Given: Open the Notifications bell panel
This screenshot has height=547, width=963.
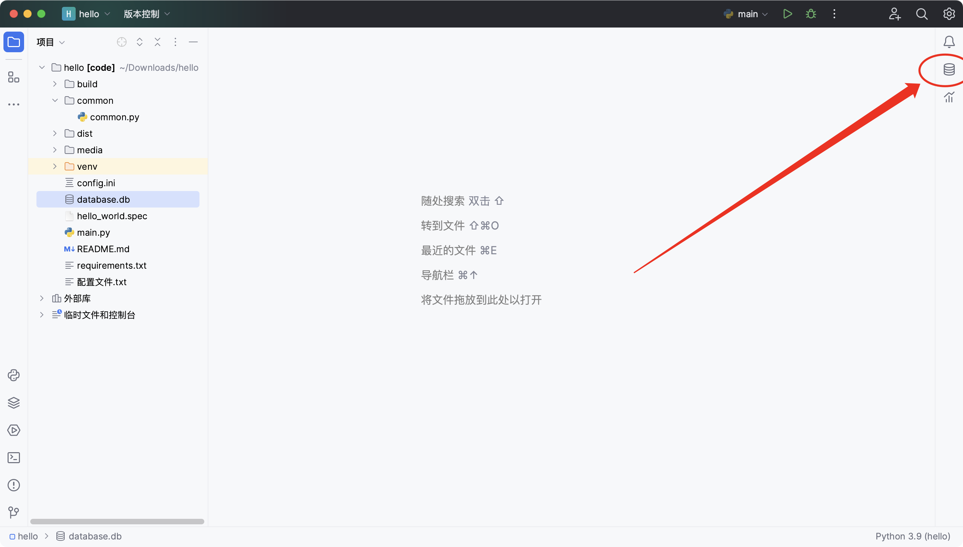Looking at the screenshot, I should tap(949, 42).
